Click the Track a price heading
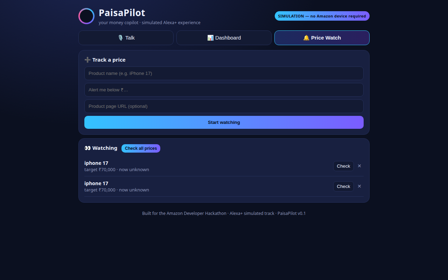Image resolution: width=448 pixels, height=280 pixels. click(105, 60)
